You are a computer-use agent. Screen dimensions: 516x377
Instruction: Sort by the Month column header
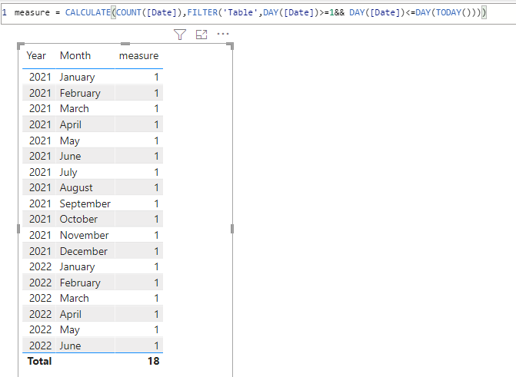(75, 55)
